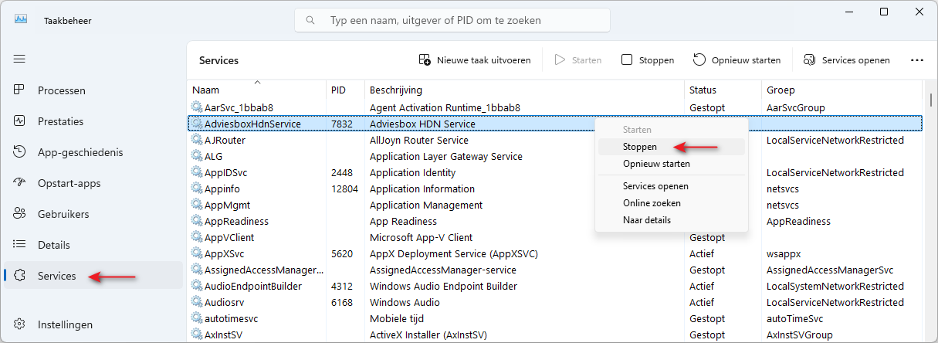Viewport: 938px width, 343px height.
Task: Choose Opnieuw starten in the context menu
Action: pyautogui.click(x=672, y=164)
